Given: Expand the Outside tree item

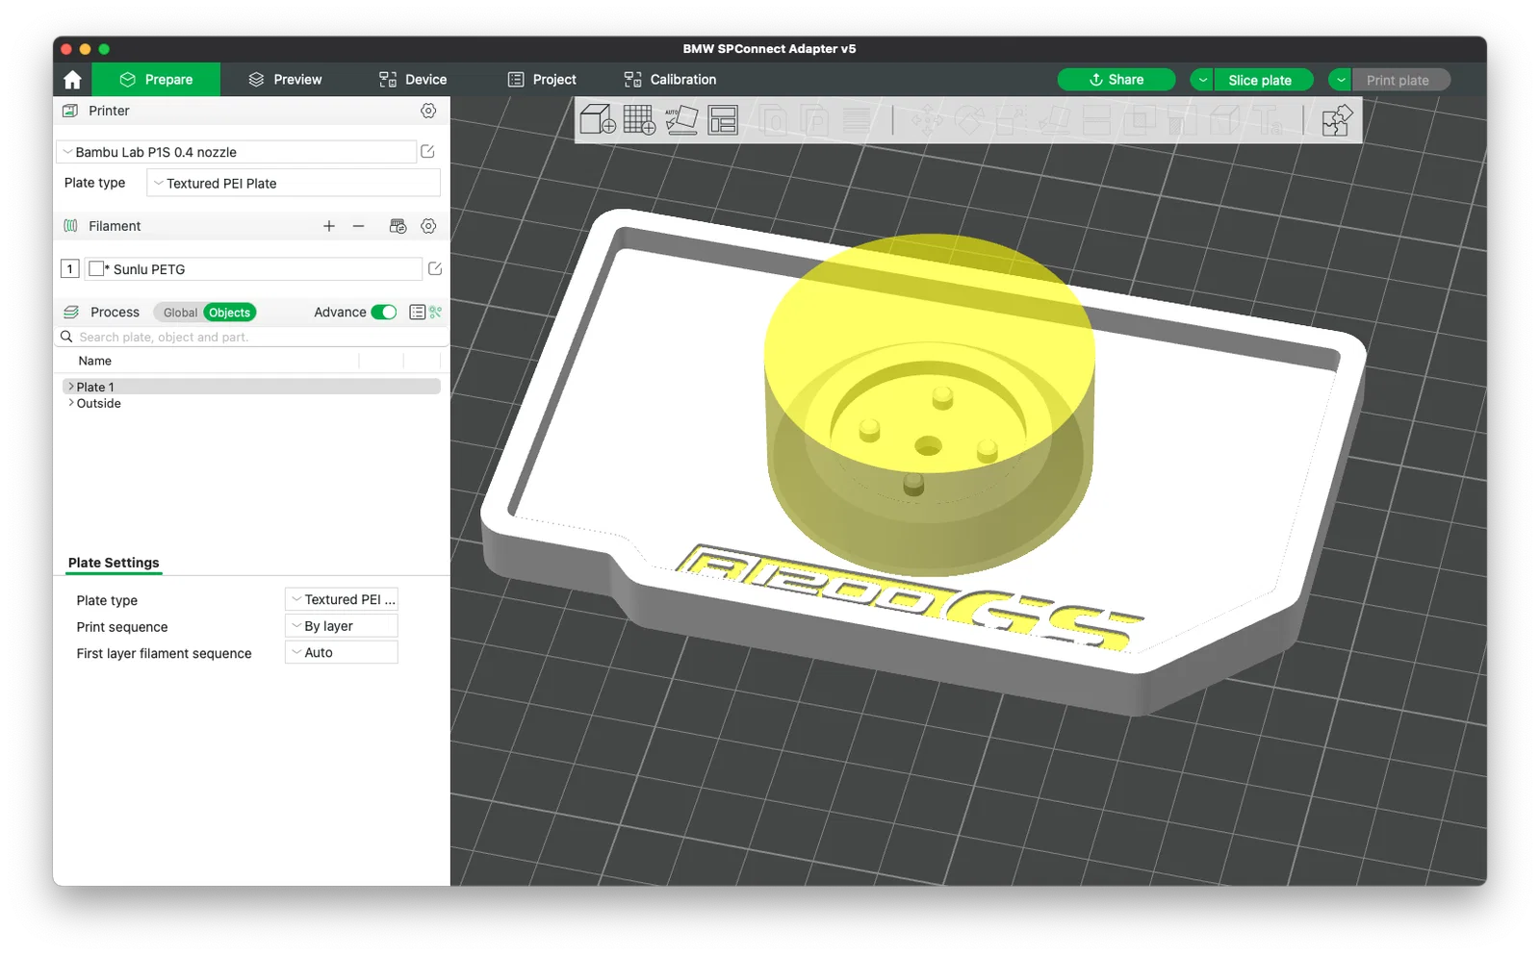Looking at the screenshot, I should [71, 403].
